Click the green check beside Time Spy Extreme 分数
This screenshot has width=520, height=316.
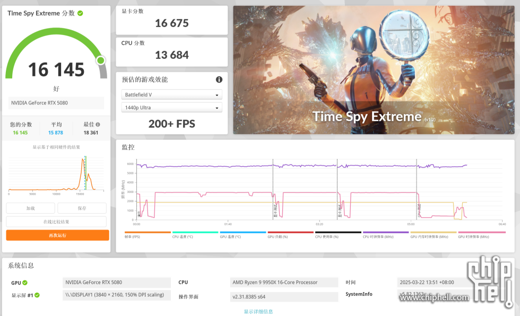pyautogui.click(x=80, y=13)
